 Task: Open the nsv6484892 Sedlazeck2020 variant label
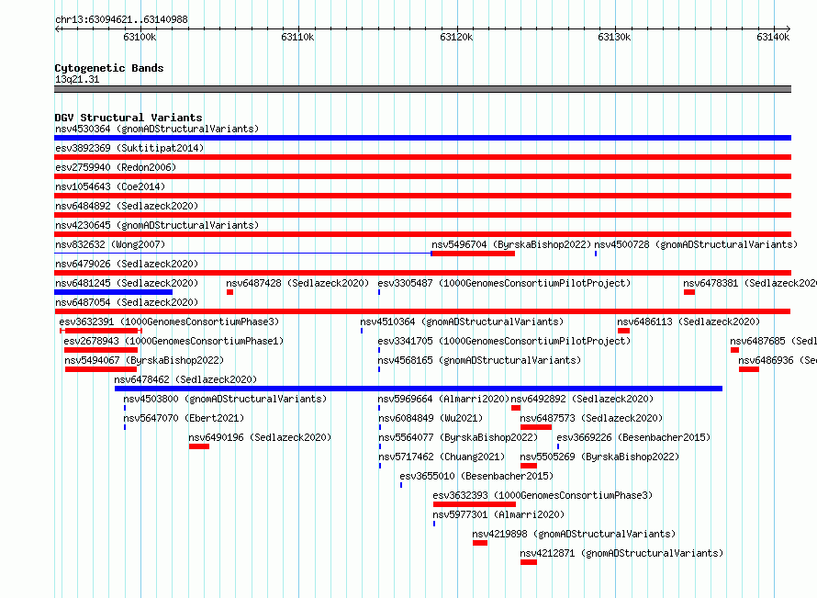click(127, 206)
